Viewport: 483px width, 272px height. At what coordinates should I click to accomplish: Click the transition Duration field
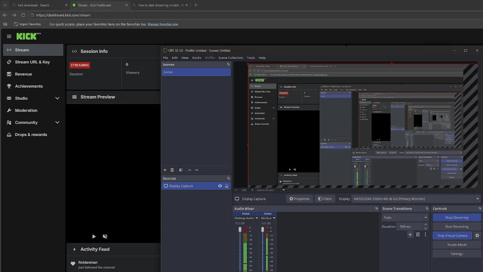point(410,227)
